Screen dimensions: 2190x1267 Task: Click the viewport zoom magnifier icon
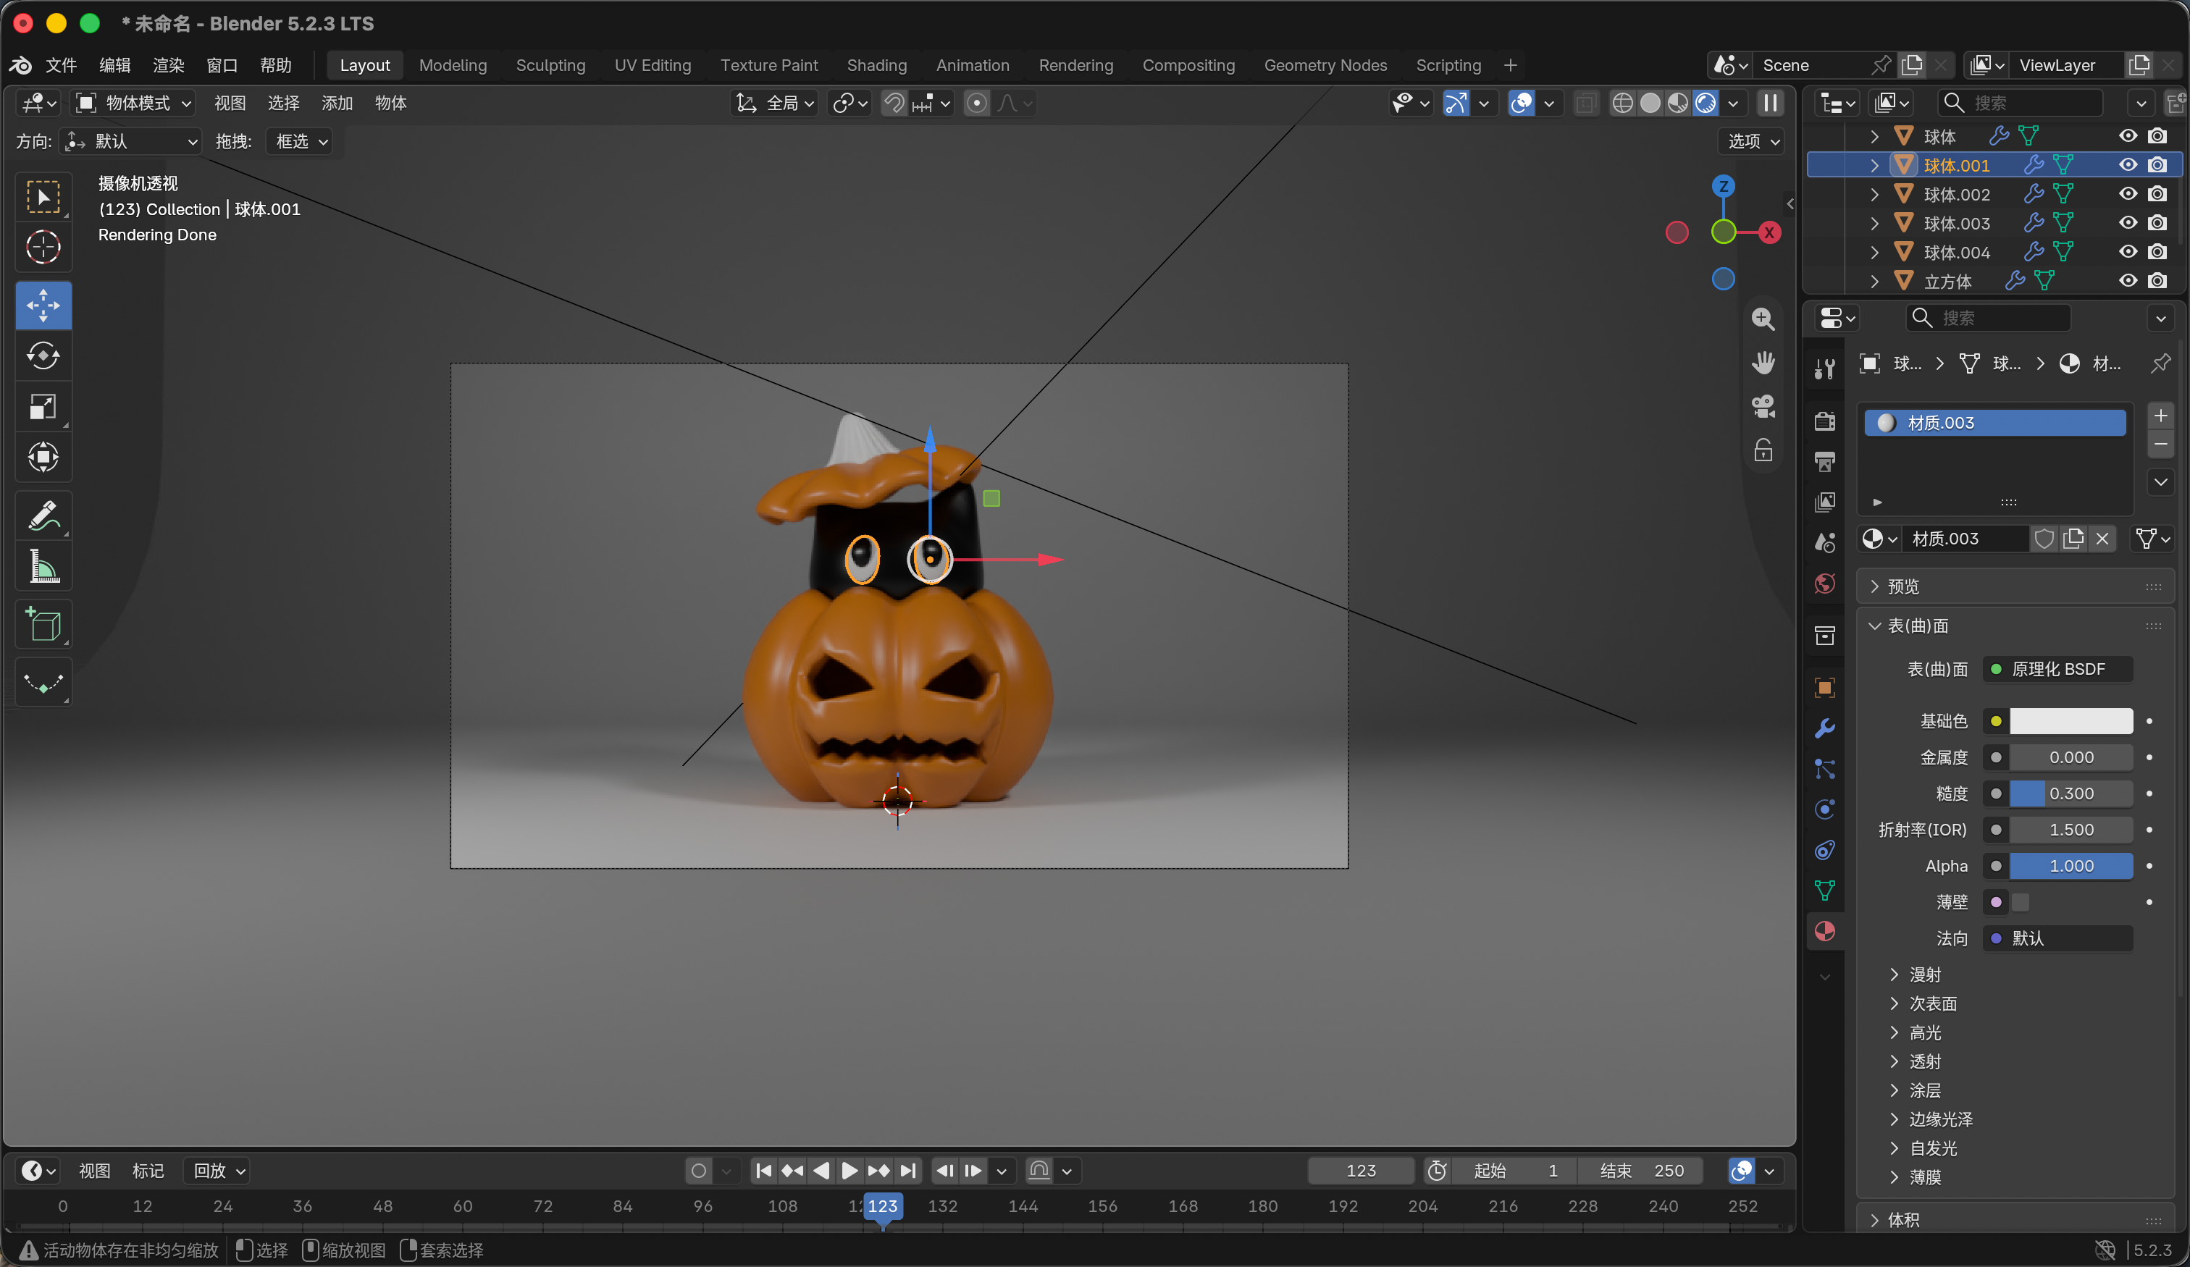[x=1763, y=319]
